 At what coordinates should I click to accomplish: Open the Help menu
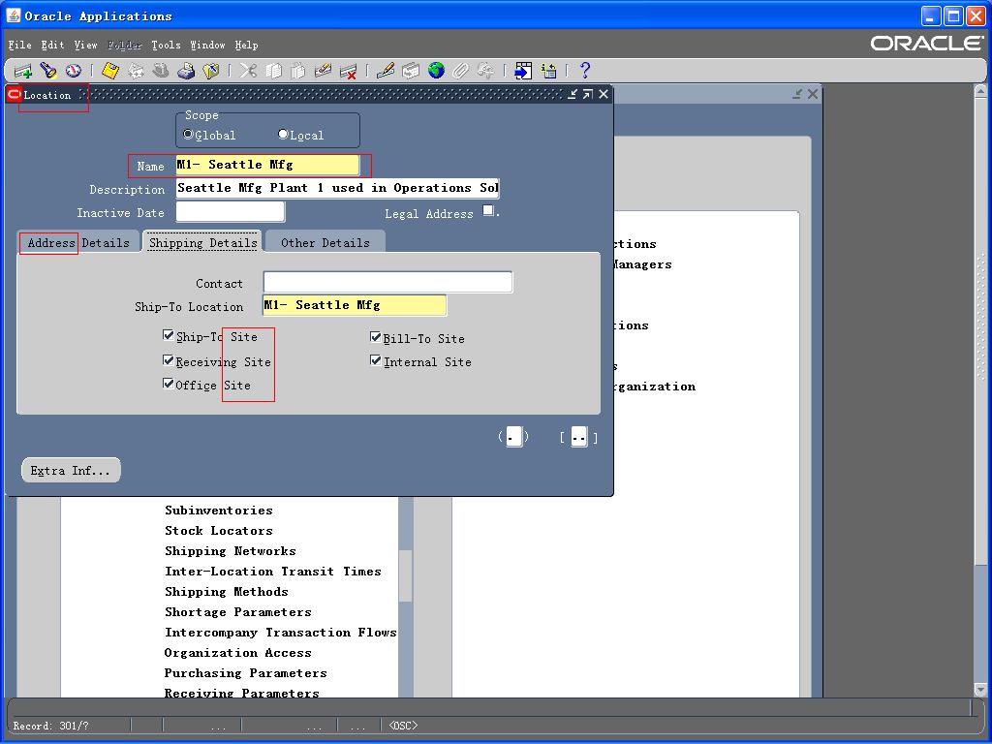click(x=246, y=45)
